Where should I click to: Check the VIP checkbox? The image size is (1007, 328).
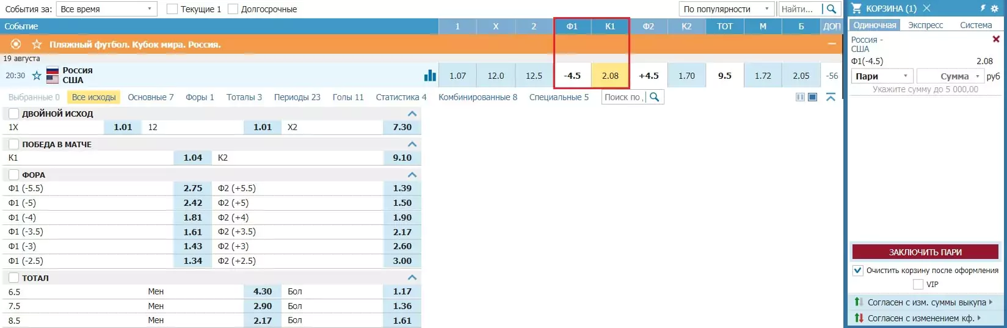(918, 284)
